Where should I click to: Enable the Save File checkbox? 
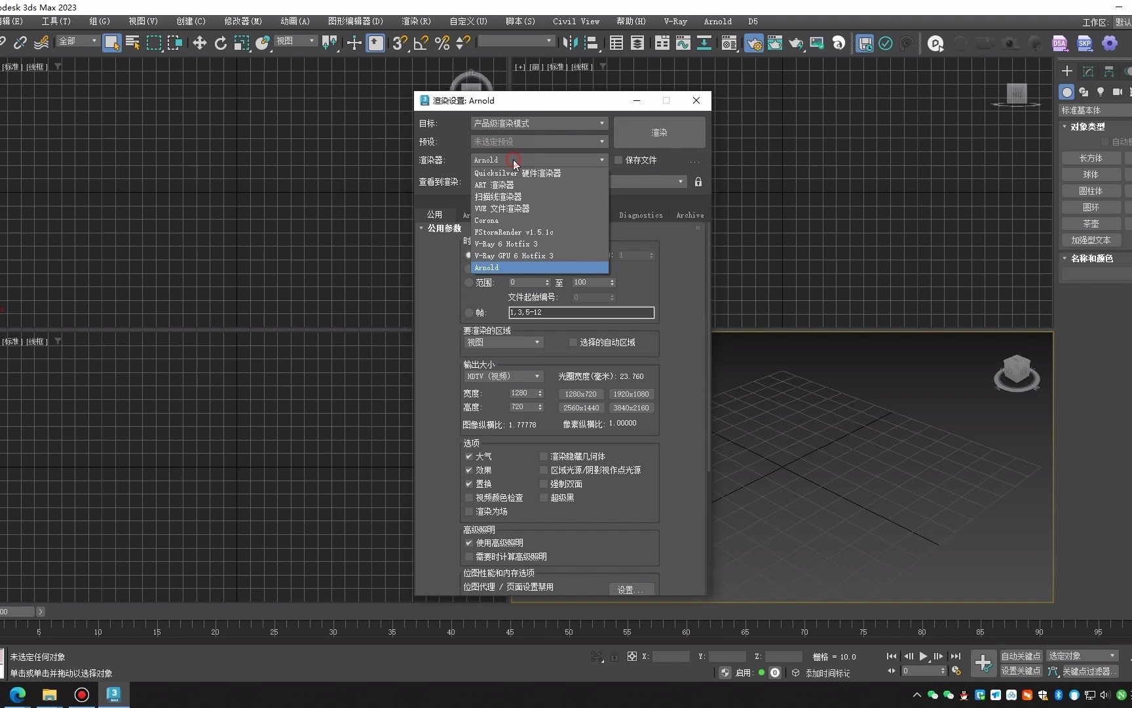tap(618, 160)
